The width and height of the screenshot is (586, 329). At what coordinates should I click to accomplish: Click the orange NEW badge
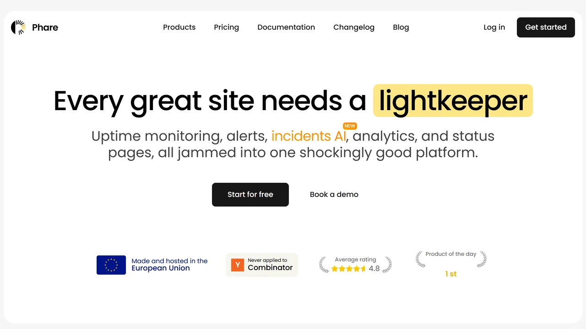(x=350, y=126)
